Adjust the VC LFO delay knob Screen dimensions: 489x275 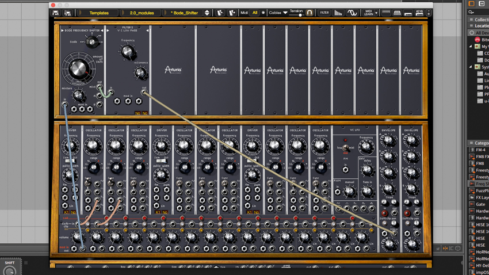(x=367, y=170)
